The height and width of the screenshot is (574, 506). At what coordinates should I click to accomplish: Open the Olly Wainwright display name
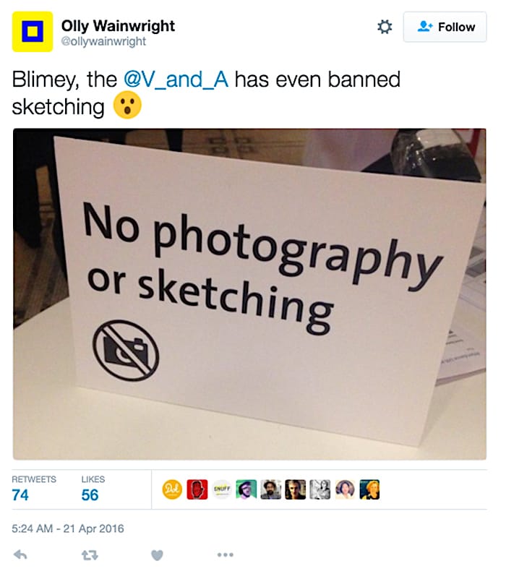(118, 25)
